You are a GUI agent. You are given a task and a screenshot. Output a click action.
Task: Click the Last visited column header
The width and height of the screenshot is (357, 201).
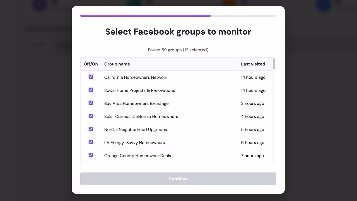253,64
